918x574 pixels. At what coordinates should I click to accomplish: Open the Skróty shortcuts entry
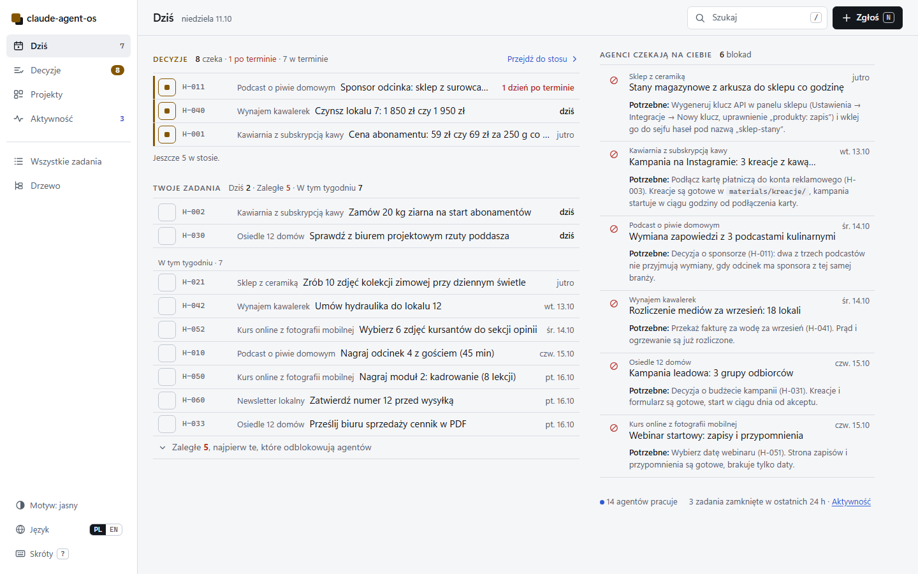click(43, 554)
